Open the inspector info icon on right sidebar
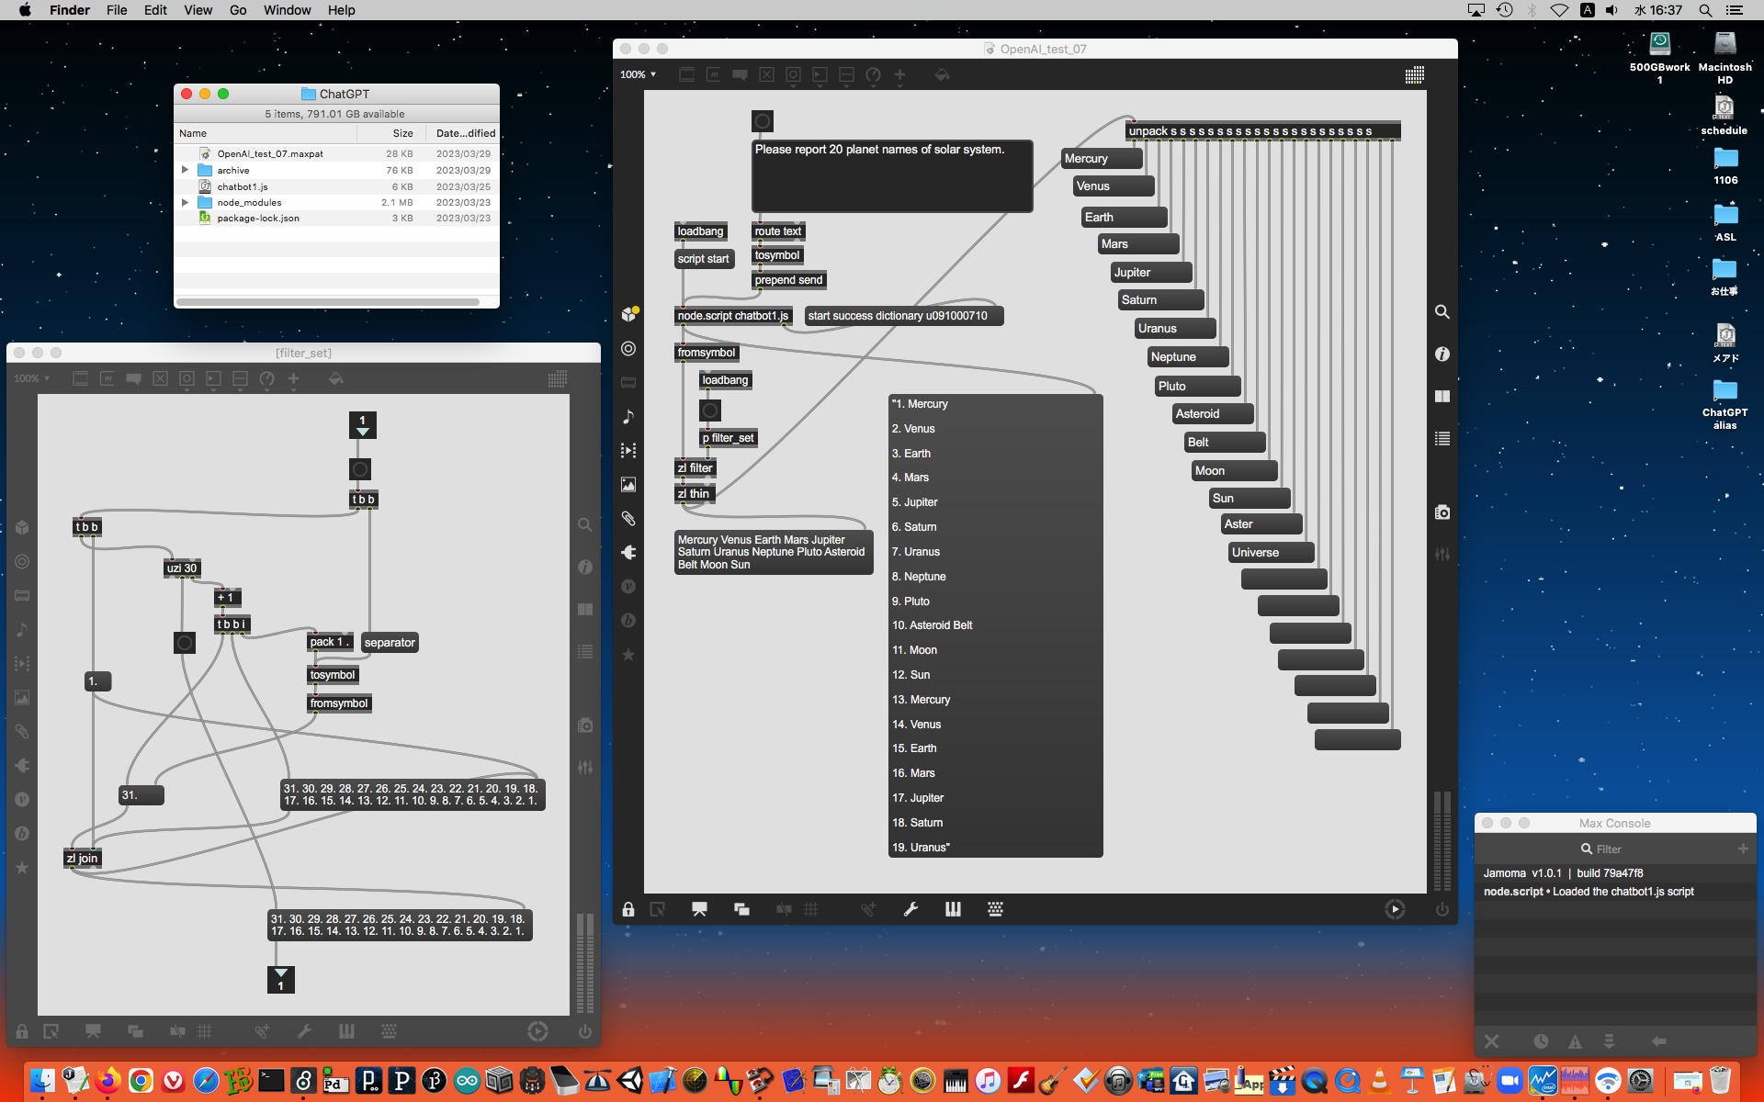 pos(1442,354)
